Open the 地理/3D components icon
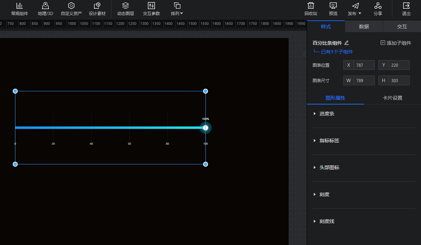The width and height of the screenshot is (421, 245). [x=45, y=6]
